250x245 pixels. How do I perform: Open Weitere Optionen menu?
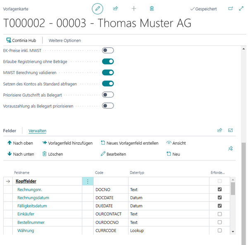65,40
